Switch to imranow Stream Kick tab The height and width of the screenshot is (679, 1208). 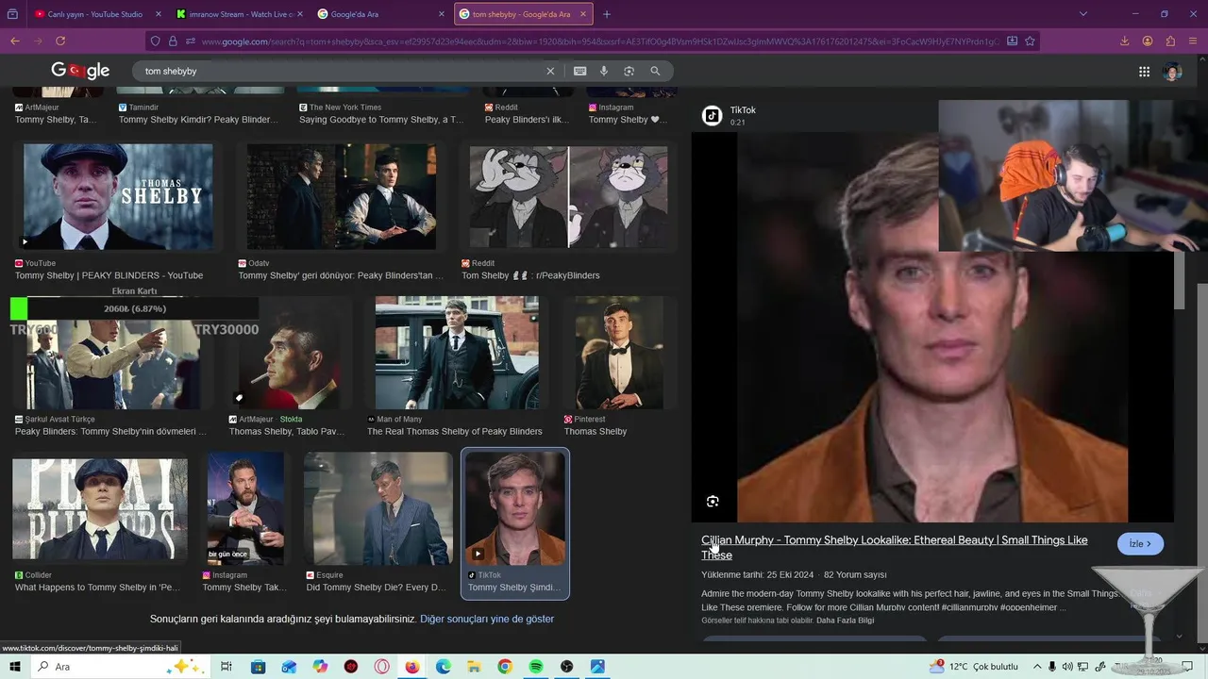click(x=242, y=14)
